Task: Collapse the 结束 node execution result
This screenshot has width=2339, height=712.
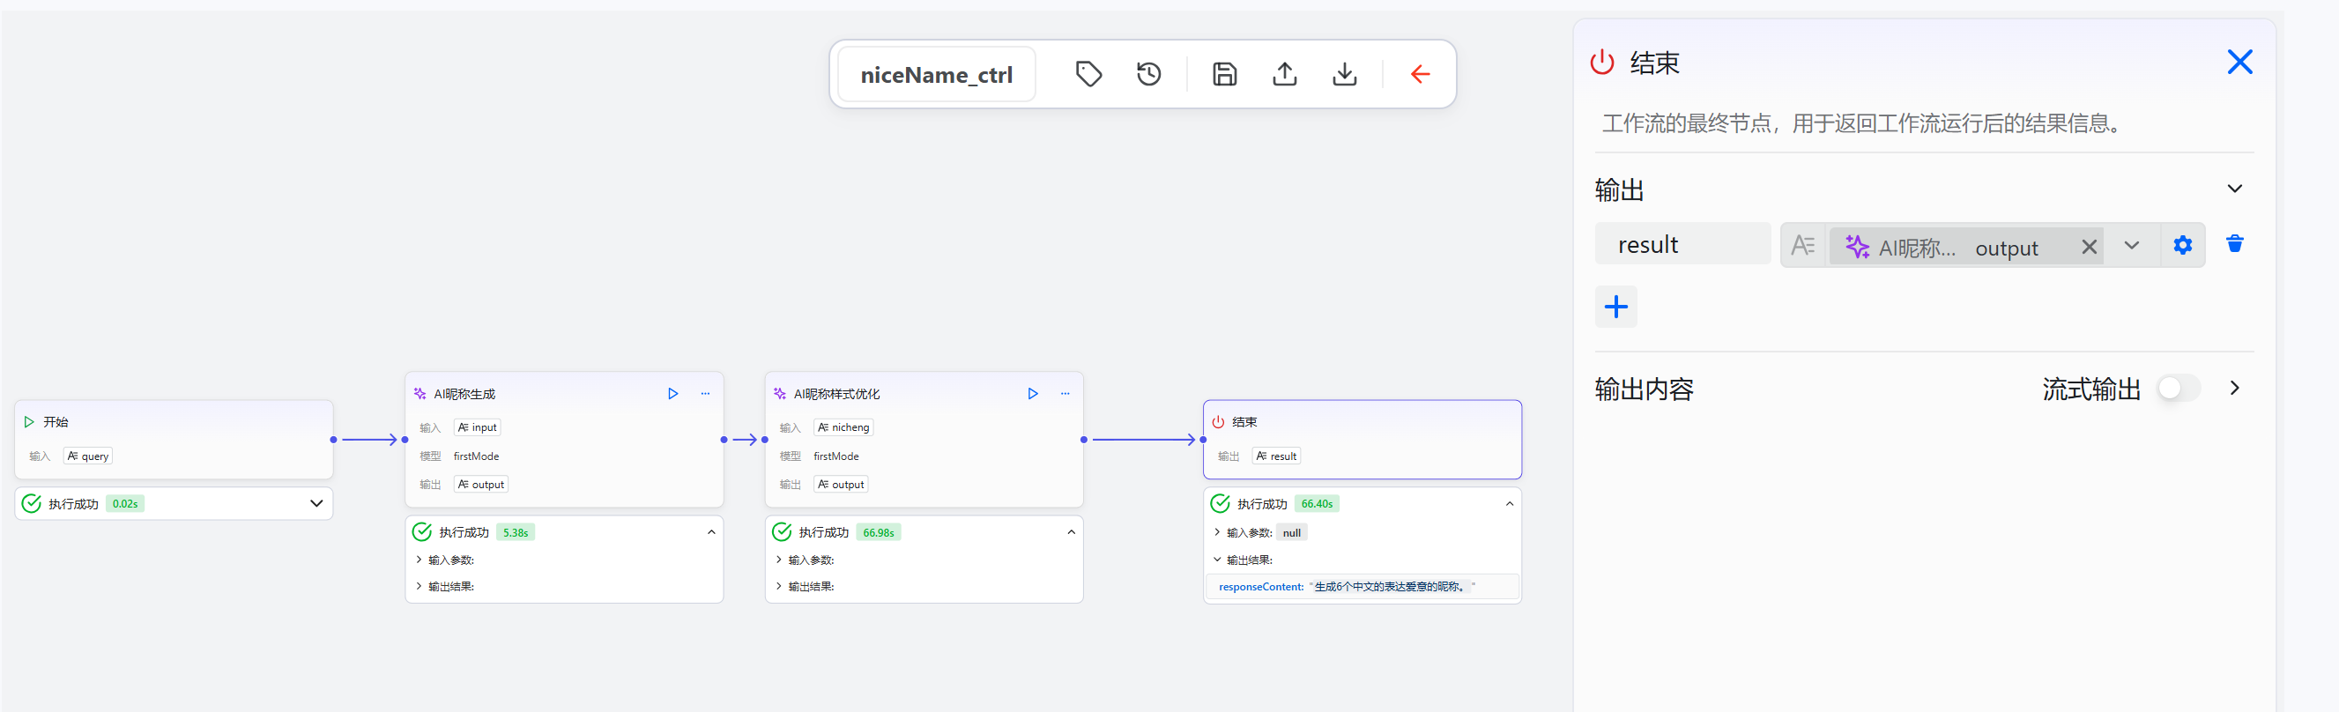Action: (x=1509, y=504)
